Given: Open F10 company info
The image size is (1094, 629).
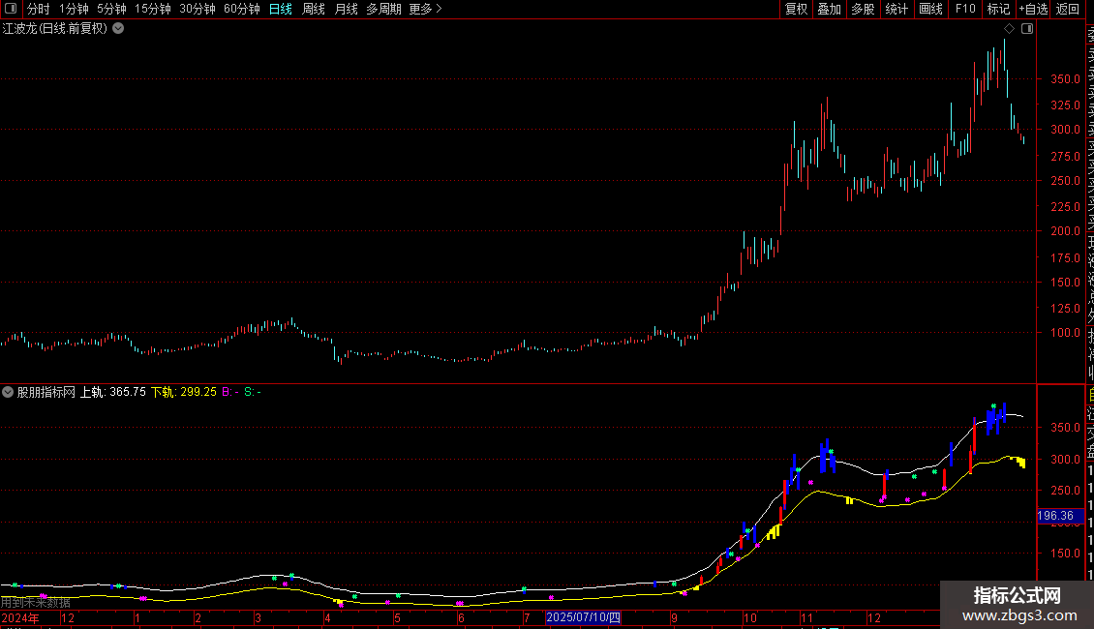Looking at the screenshot, I should point(965,9).
